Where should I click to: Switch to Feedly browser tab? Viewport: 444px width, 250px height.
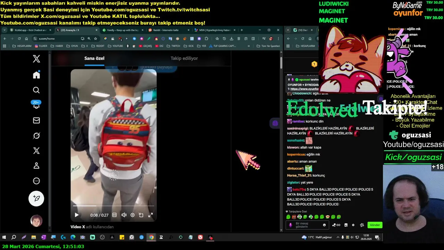pos(122,30)
